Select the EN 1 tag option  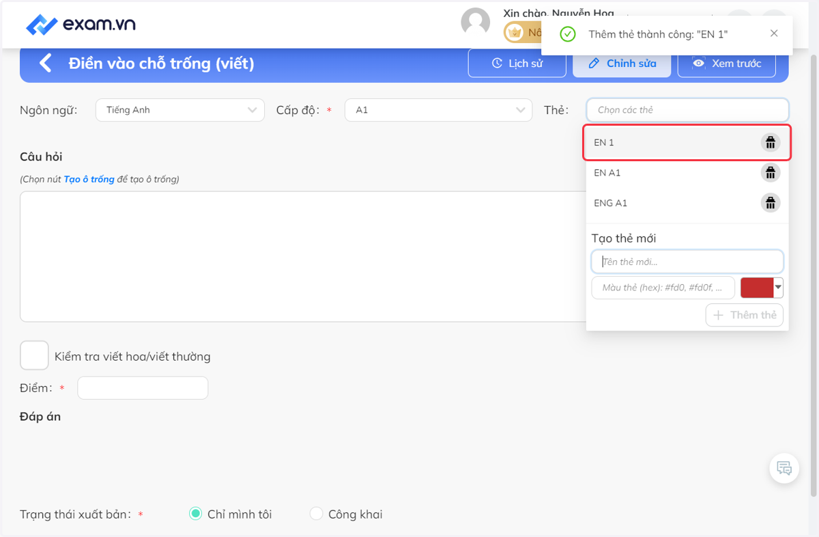pyautogui.click(x=687, y=142)
